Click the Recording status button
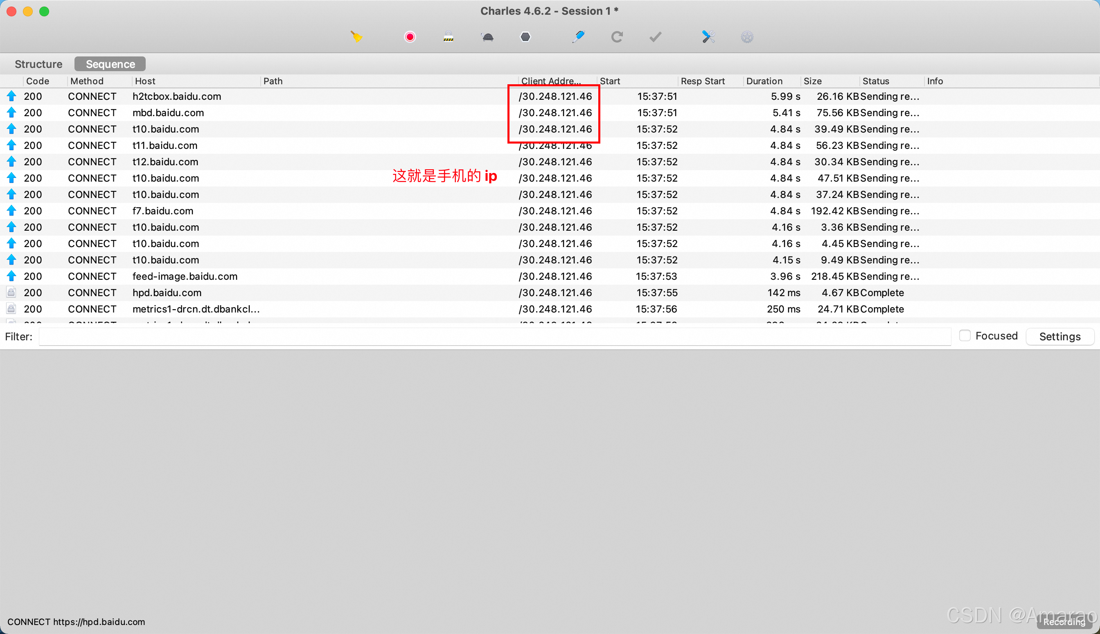1100x634 pixels. 1064,622
